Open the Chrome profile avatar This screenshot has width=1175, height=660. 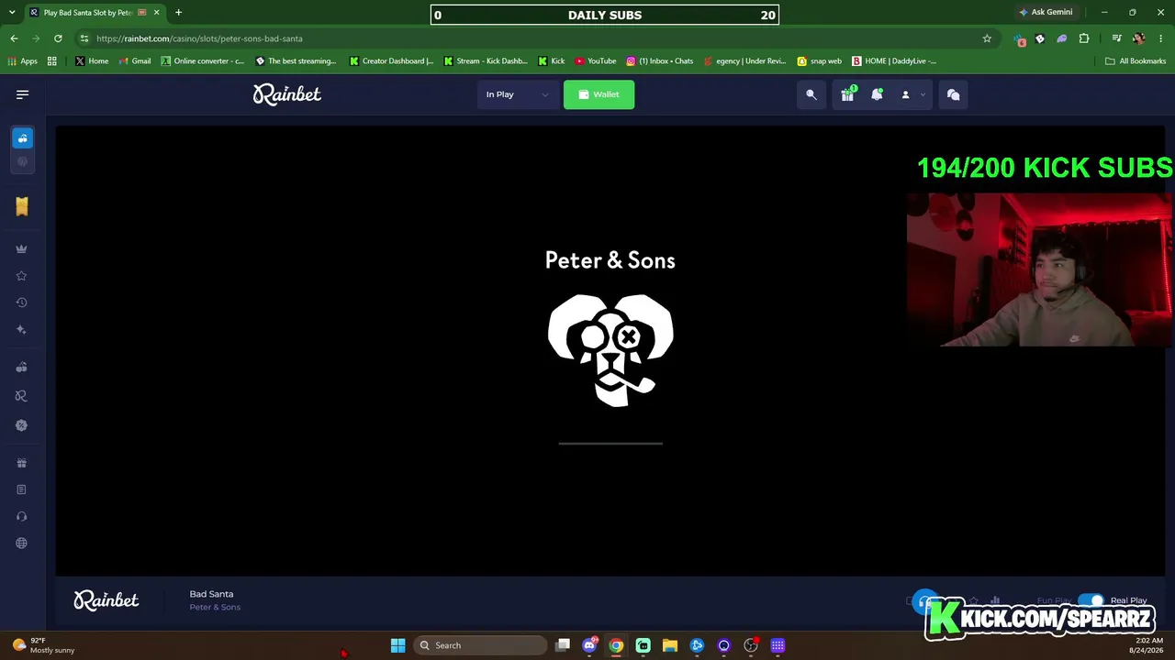[x=1138, y=38]
